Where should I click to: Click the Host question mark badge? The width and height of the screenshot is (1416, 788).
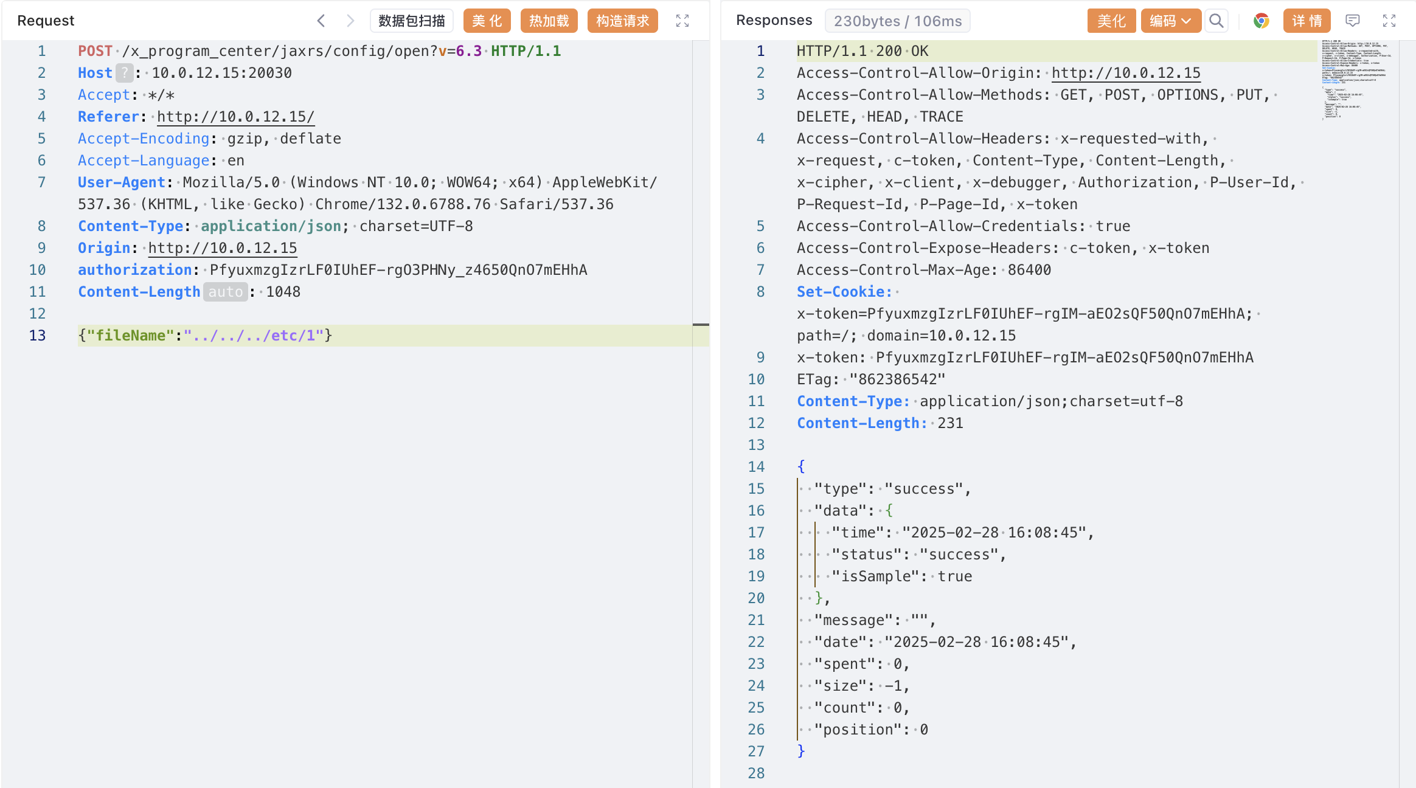124,73
